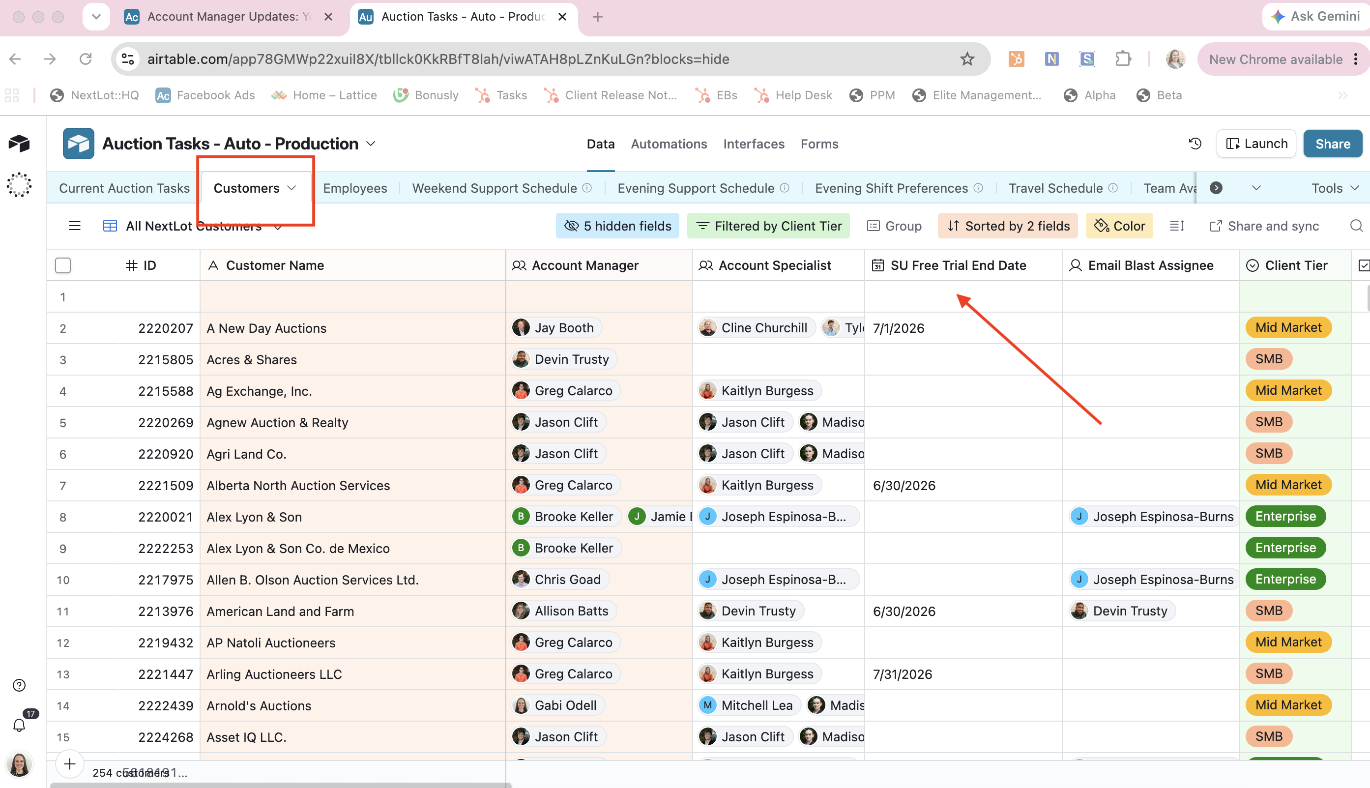Open the Customers tab dropdown chevron
This screenshot has height=788, width=1370.
[x=291, y=188]
